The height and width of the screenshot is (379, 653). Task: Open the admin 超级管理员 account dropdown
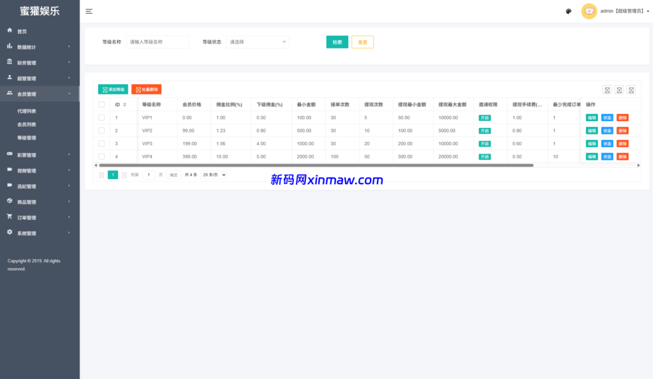pos(622,11)
